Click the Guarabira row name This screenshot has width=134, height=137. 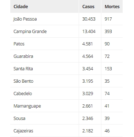tap(23, 56)
